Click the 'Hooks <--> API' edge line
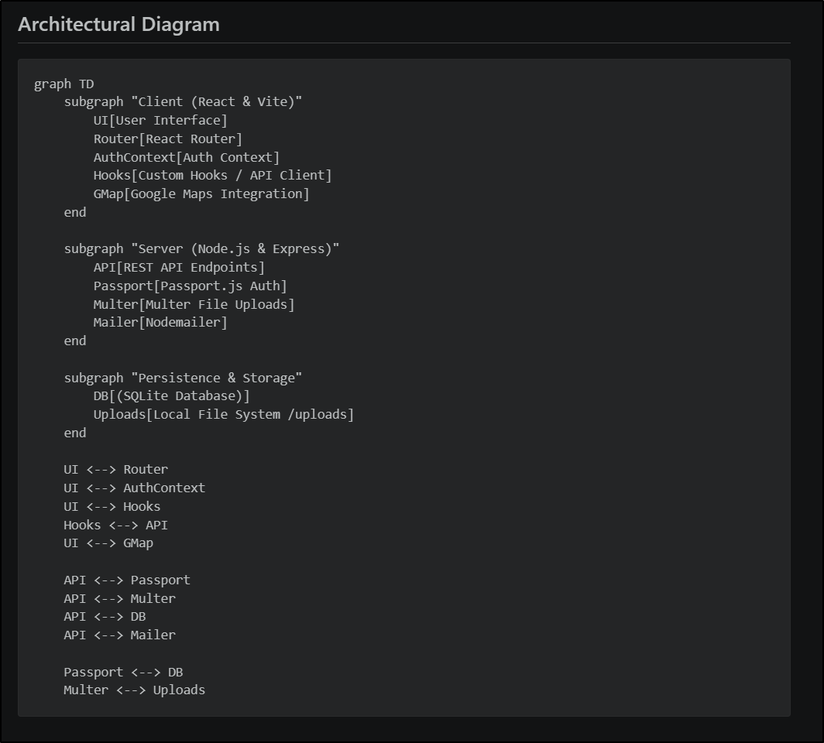 coord(115,525)
